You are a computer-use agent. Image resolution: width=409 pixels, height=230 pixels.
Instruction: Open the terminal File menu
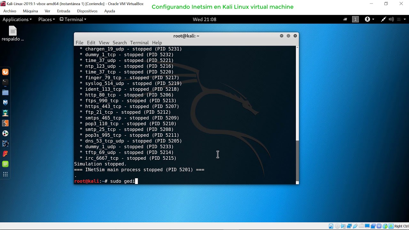point(80,42)
